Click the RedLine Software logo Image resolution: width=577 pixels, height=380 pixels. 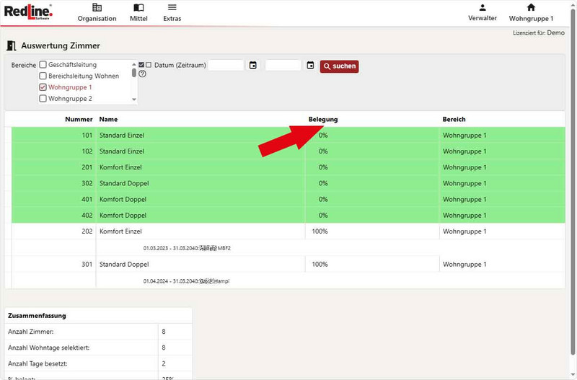pos(27,12)
